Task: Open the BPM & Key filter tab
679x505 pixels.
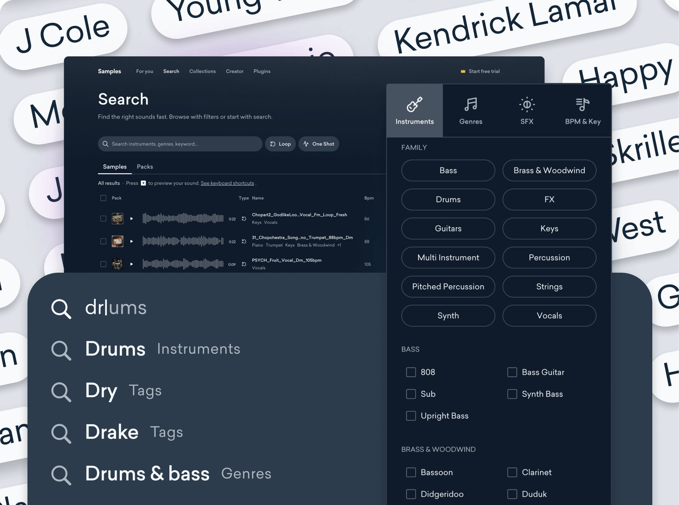Action: click(x=583, y=110)
